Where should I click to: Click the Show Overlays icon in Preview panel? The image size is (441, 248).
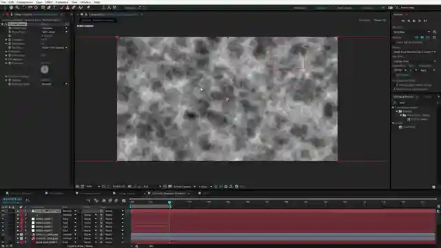(428, 37)
